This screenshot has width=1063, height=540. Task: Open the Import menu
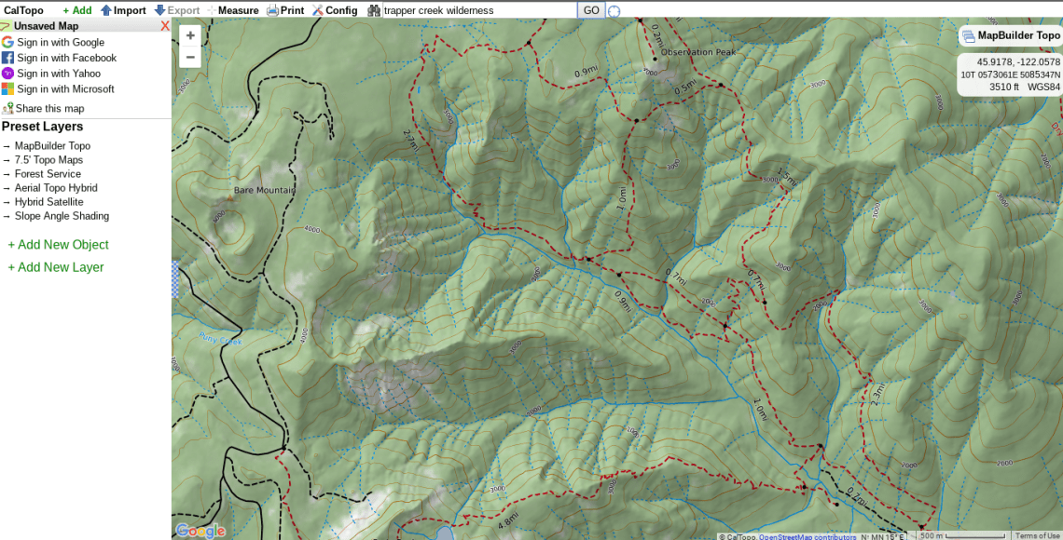point(123,10)
